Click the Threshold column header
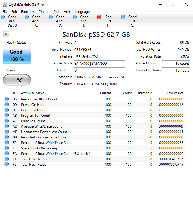This screenshot has width=193, height=198. pos(143,93)
